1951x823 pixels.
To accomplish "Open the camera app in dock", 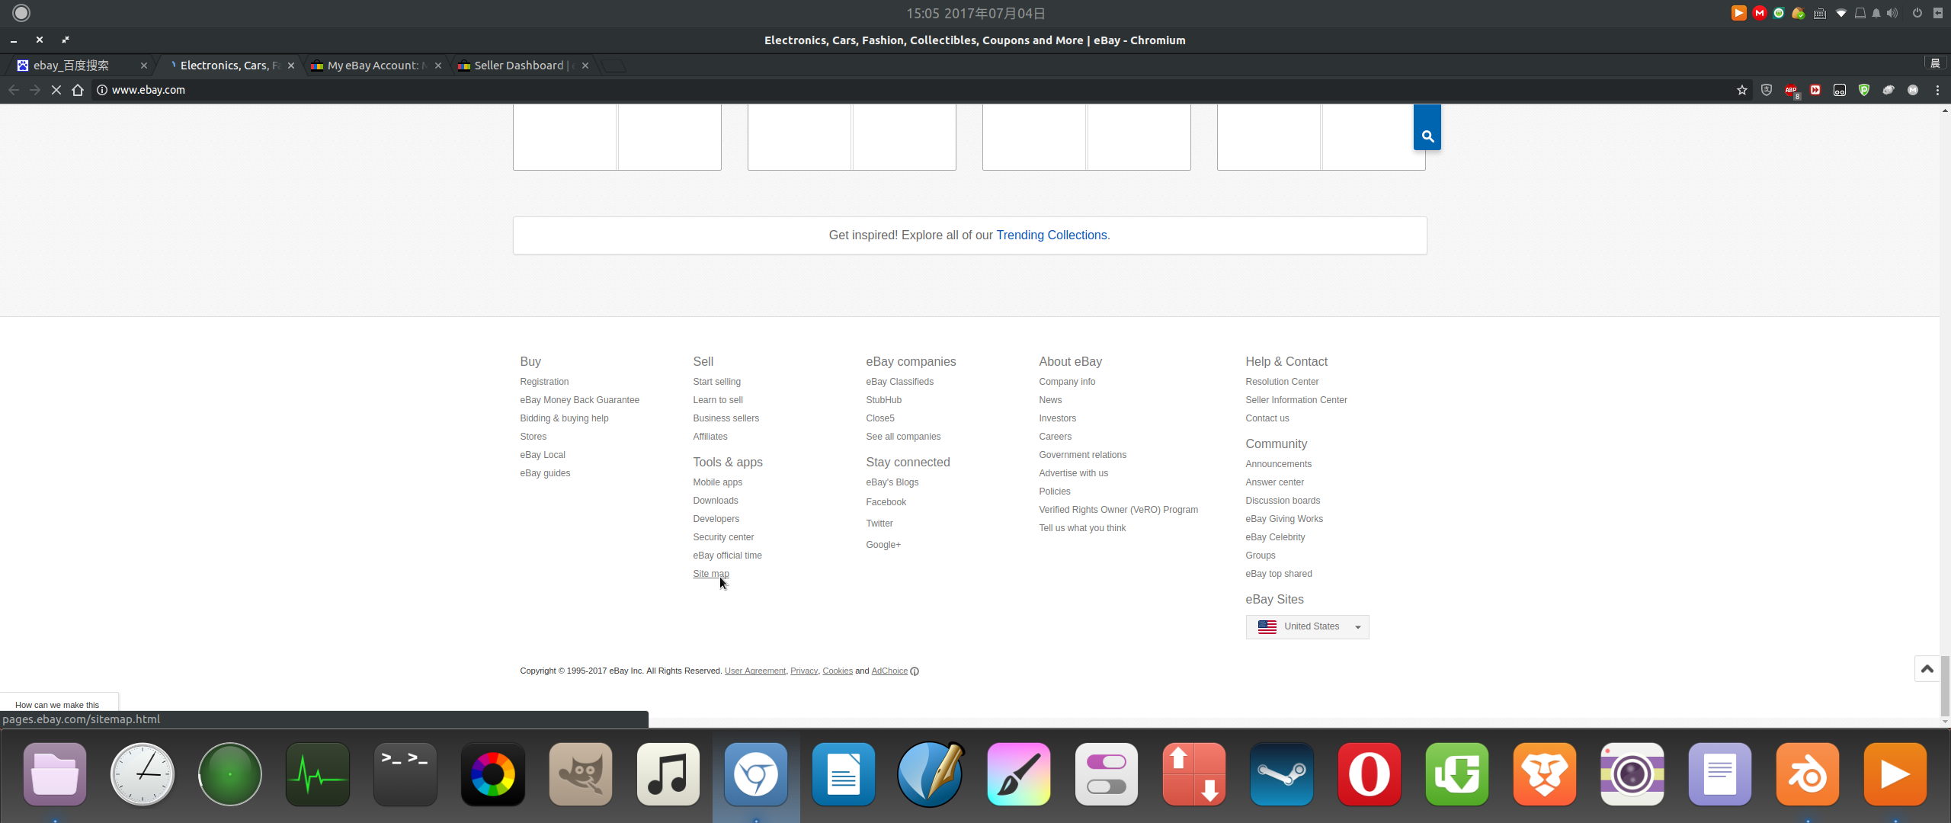I will click(x=1632, y=774).
